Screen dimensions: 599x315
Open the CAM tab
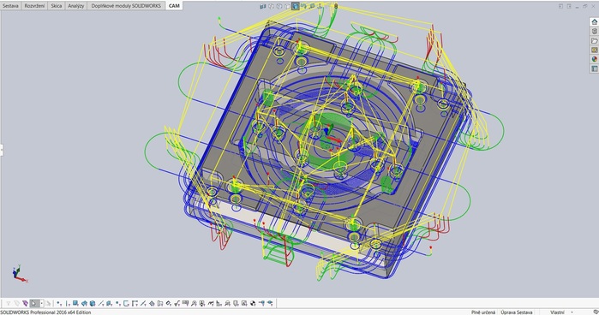(x=174, y=6)
